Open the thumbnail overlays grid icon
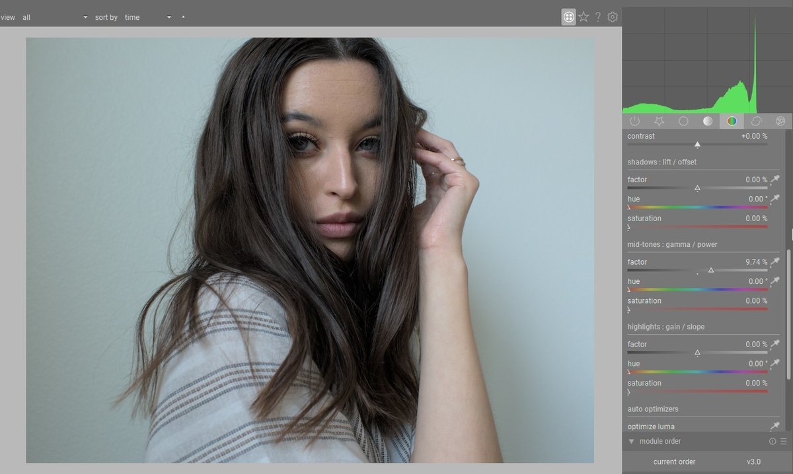Screen dimensions: 793x474 coord(568,17)
